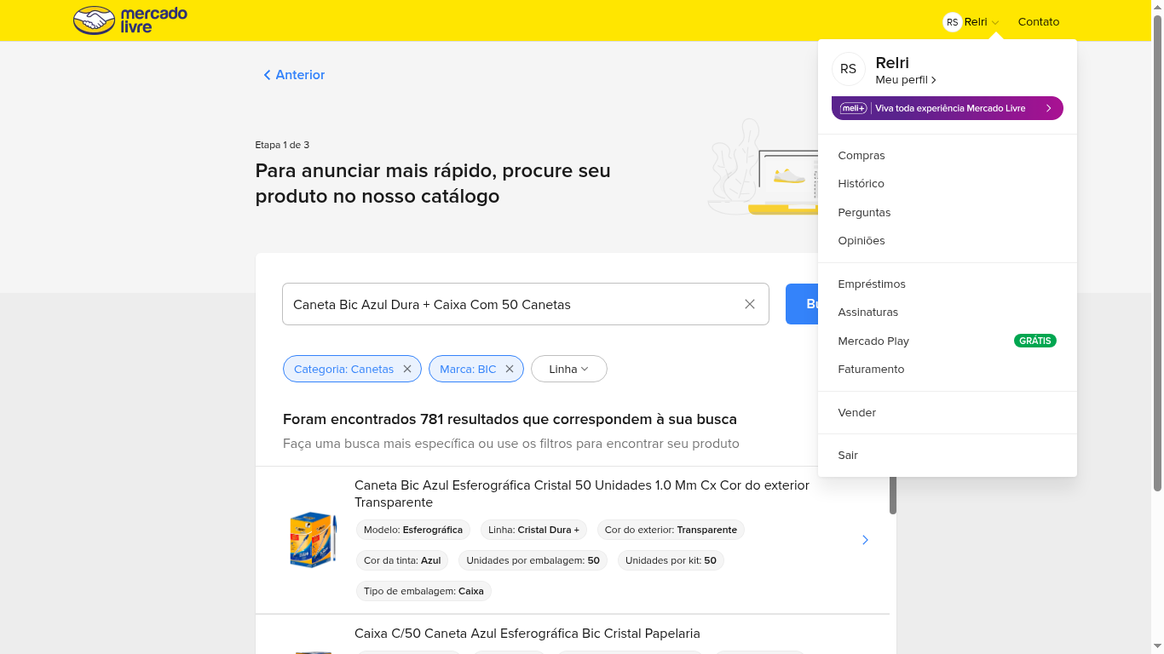The width and height of the screenshot is (1164, 654).
Task: Open Perguntas from the account menu
Action: pos(864,212)
